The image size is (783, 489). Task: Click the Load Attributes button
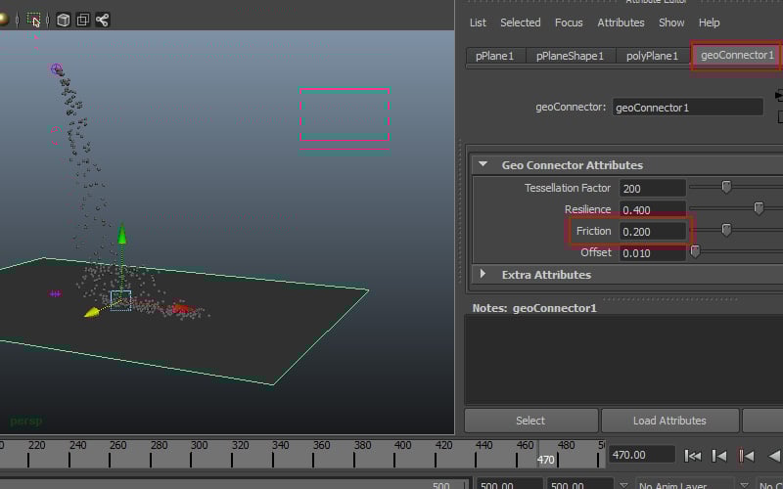669,421
